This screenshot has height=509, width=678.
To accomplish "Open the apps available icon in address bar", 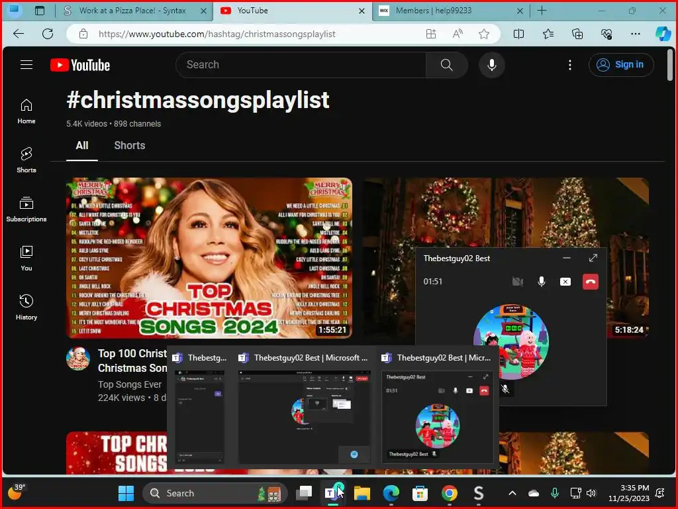I will (430, 34).
